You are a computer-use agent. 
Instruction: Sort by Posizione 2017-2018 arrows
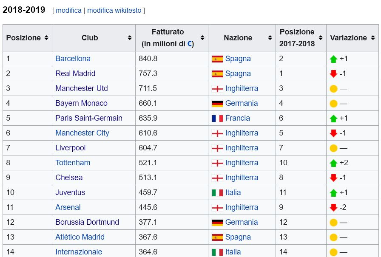[x=321, y=38]
